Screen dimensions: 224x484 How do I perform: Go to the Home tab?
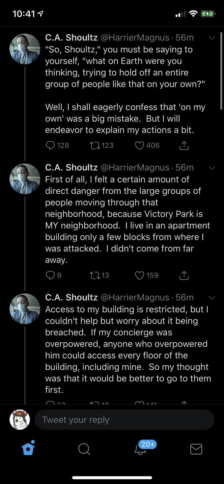pyautogui.click(x=28, y=448)
